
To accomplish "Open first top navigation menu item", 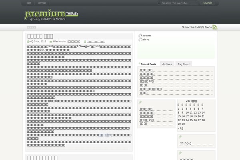I will 29,3.
